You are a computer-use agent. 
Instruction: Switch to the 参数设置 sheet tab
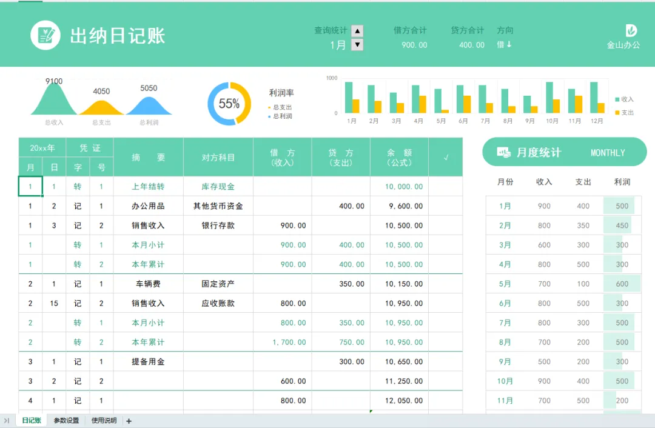(66, 421)
